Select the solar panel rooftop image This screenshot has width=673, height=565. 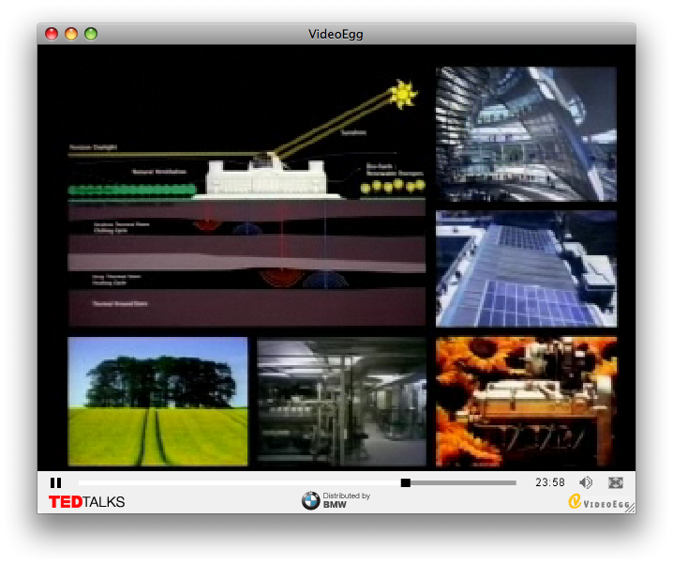(x=526, y=268)
